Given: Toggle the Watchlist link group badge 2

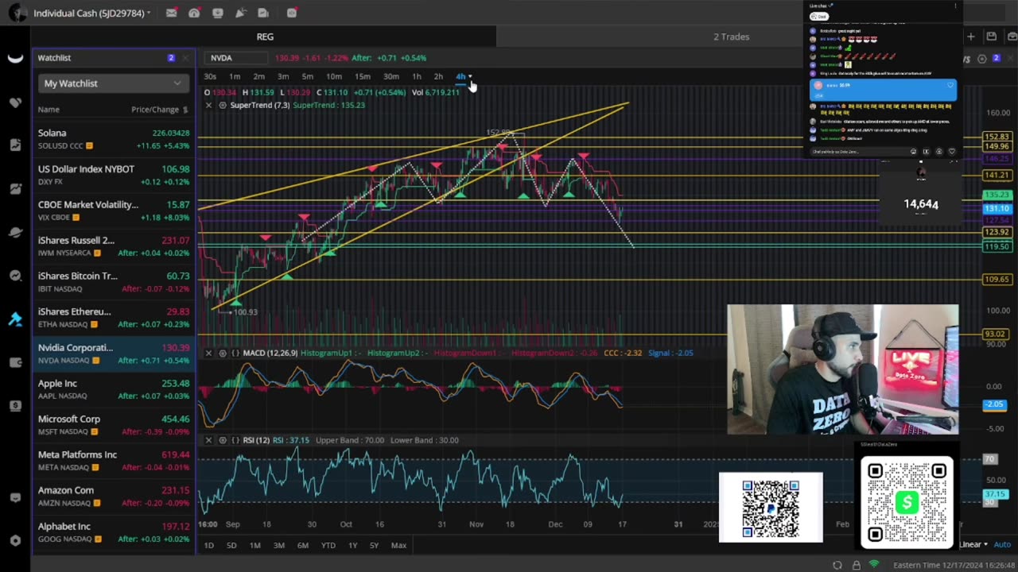Looking at the screenshot, I should click(171, 58).
